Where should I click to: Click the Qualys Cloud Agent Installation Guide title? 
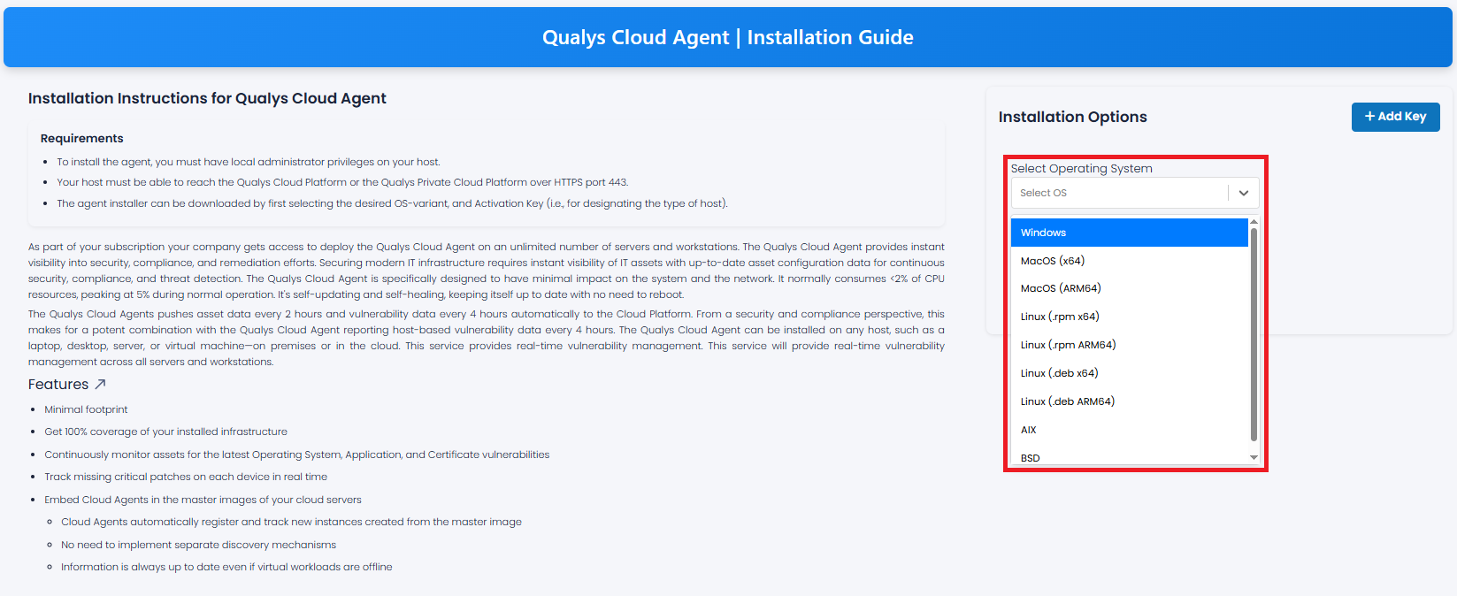(x=728, y=37)
